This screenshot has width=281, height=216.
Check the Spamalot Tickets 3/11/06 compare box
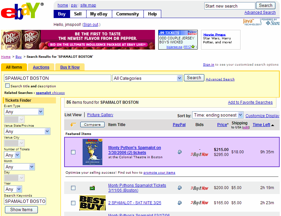[x=73, y=188]
